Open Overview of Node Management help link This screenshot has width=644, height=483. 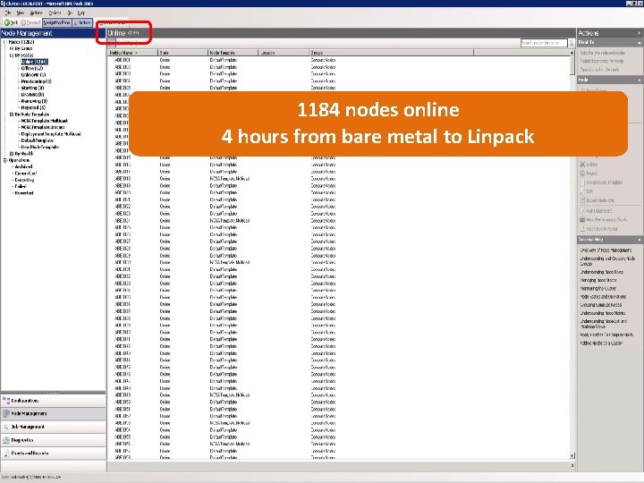click(x=606, y=250)
